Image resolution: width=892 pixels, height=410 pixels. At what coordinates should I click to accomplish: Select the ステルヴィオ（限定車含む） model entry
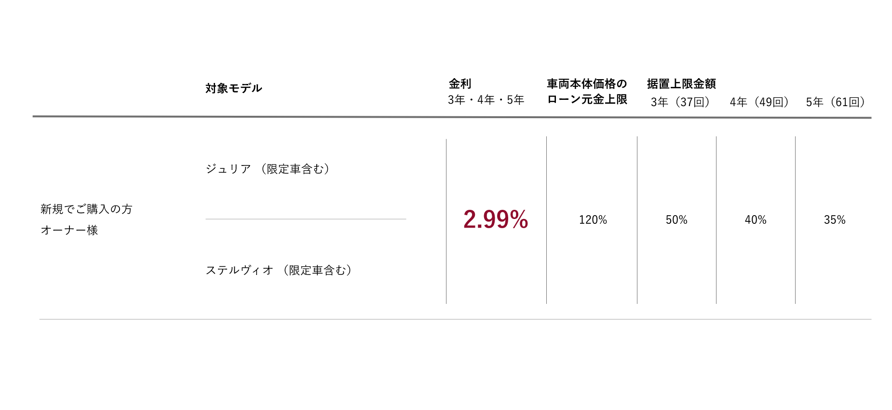point(279,270)
